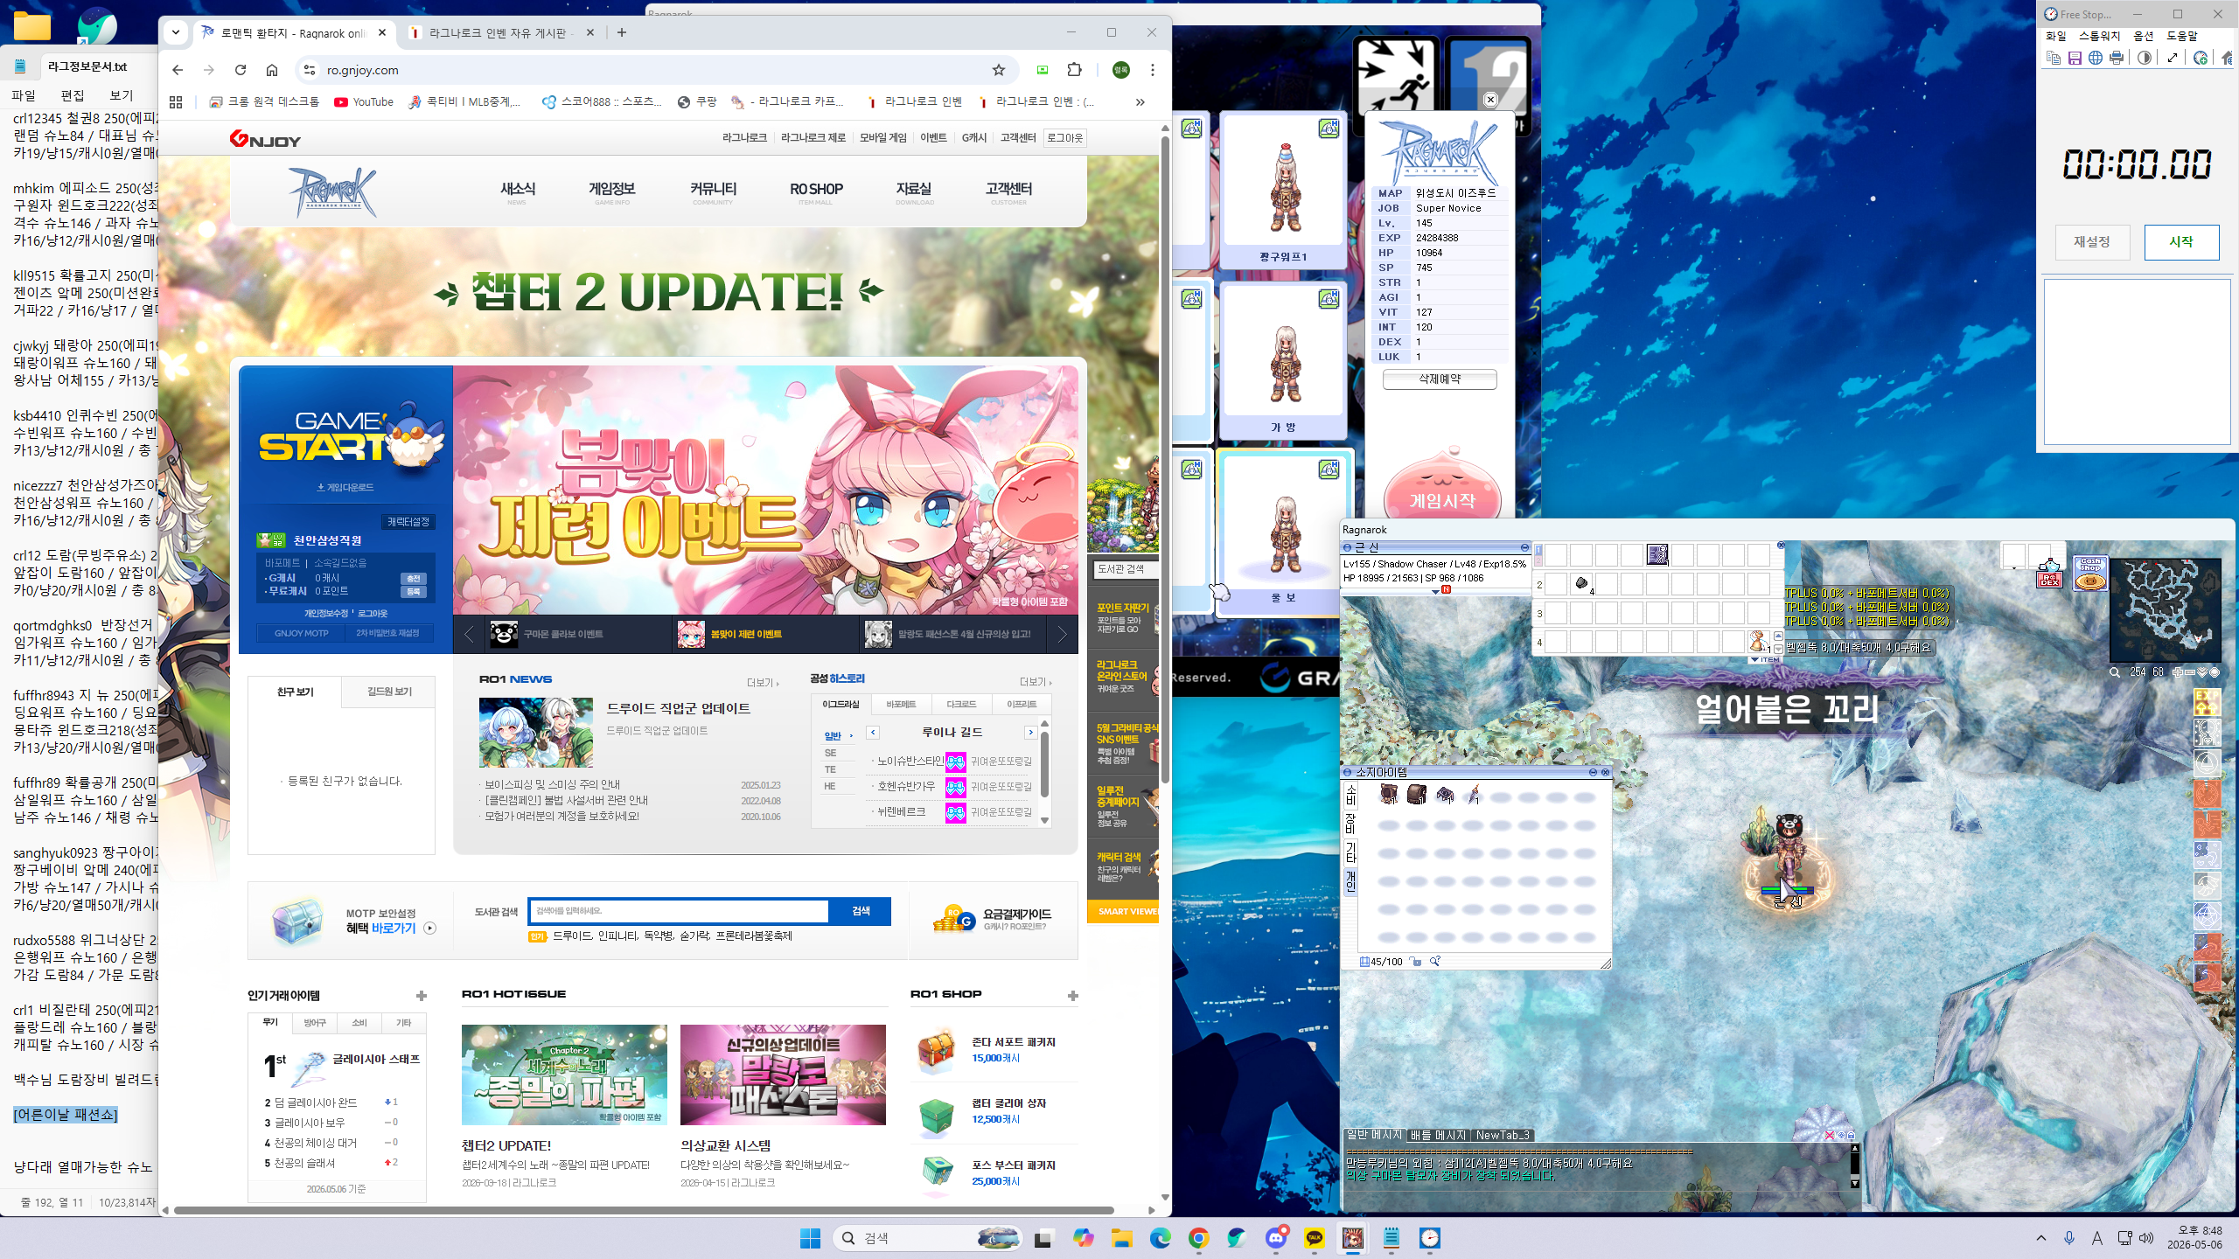This screenshot has height=1259, width=2239.
Task: Switch hotkey bar page toggle numbered 1
Action: coord(1539,552)
